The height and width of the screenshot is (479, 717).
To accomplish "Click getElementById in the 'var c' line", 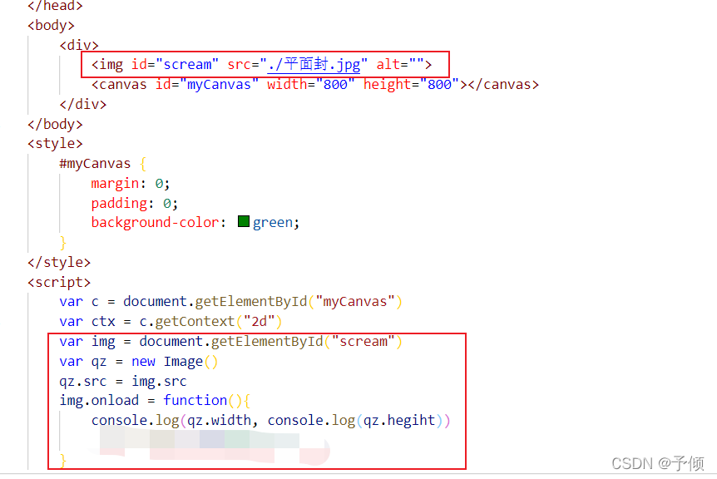I will tap(251, 302).
